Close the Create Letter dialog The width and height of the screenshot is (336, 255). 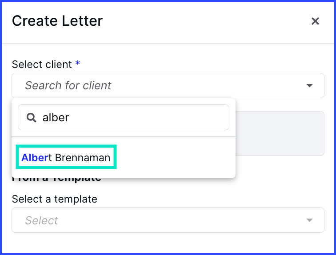click(315, 21)
